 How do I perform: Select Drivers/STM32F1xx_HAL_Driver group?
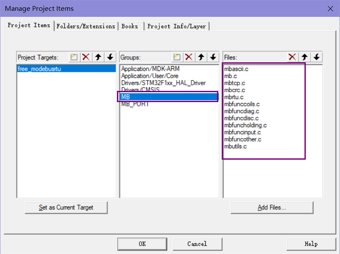(169, 83)
